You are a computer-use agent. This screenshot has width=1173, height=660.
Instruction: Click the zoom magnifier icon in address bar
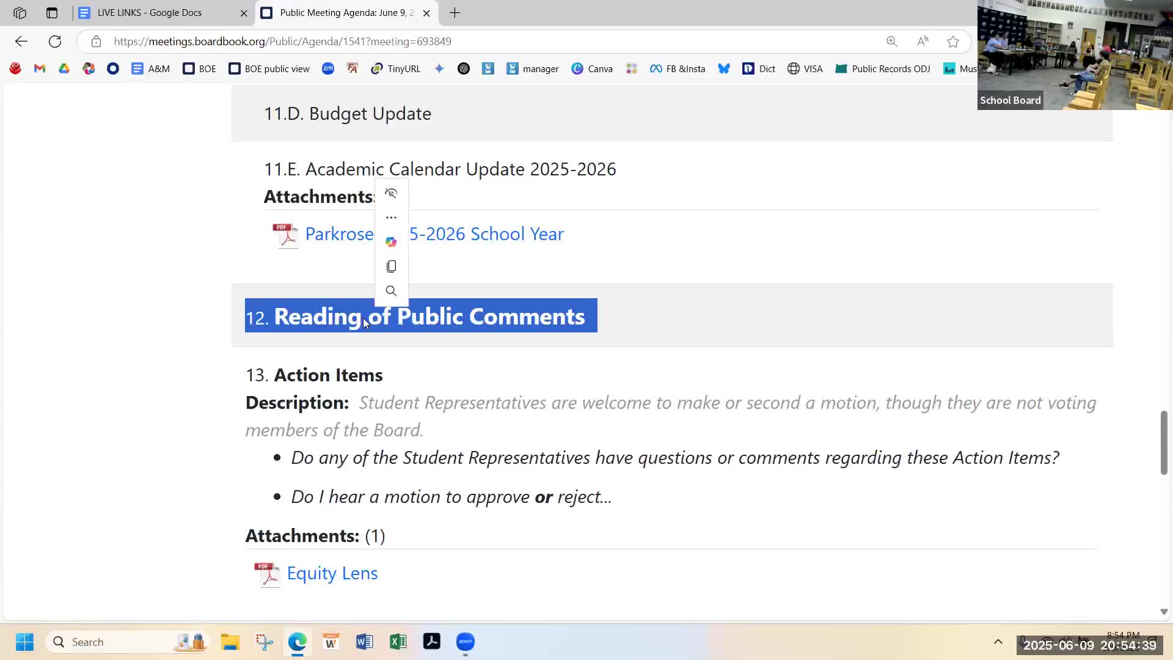coord(892,42)
